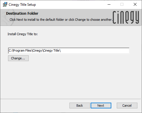Go Back to the previous setup step
The height and width of the screenshot is (113, 142).
(x=80, y=106)
